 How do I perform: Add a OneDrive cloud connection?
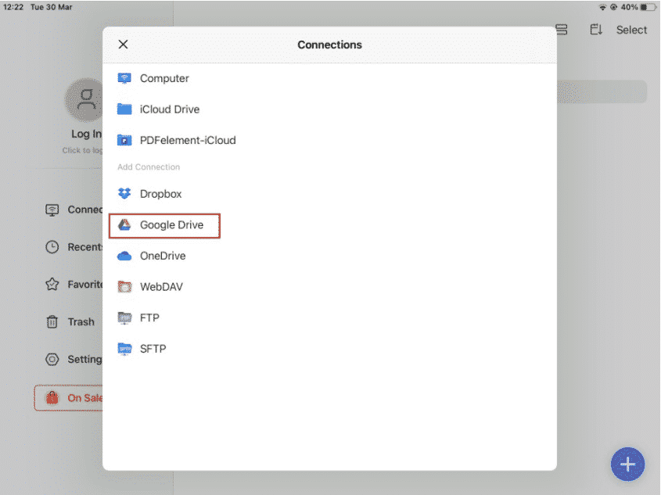click(x=162, y=256)
